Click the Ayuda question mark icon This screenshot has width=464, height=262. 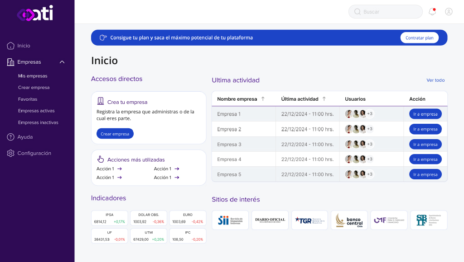point(10,137)
